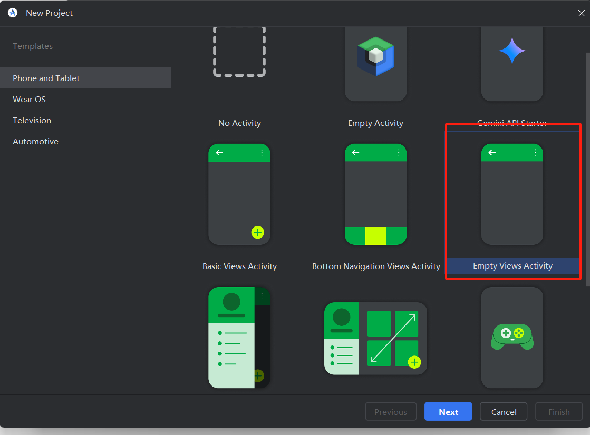Select Bottom Navigation Views Activity thumbnail

tap(375, 194)
